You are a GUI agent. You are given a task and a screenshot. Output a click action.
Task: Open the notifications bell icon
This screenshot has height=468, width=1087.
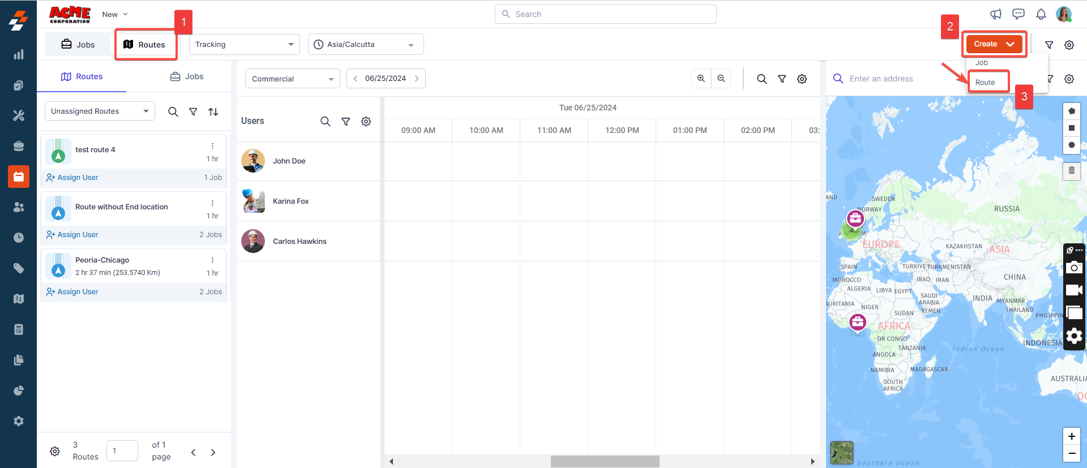(x=1041, y=14)
